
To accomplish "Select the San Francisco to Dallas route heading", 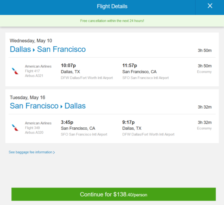I will [48, 106].
